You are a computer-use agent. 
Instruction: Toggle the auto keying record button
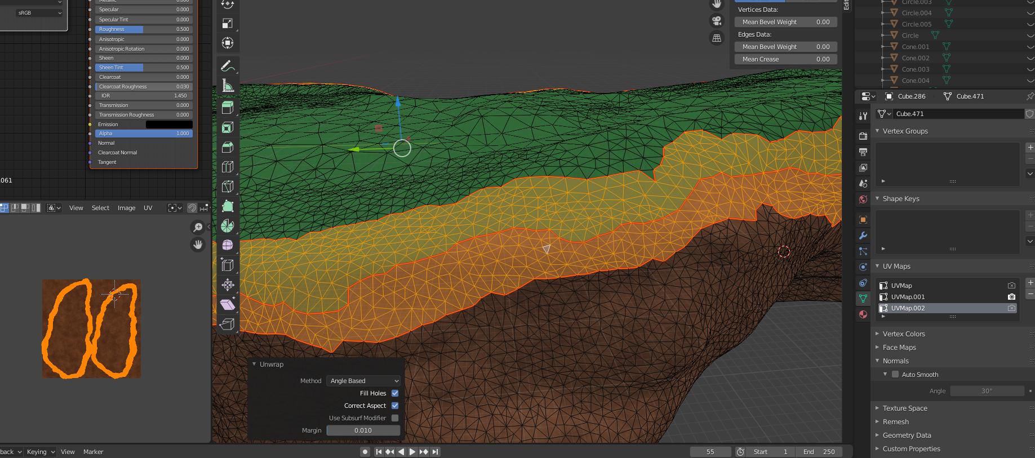[x=365, y=452]
